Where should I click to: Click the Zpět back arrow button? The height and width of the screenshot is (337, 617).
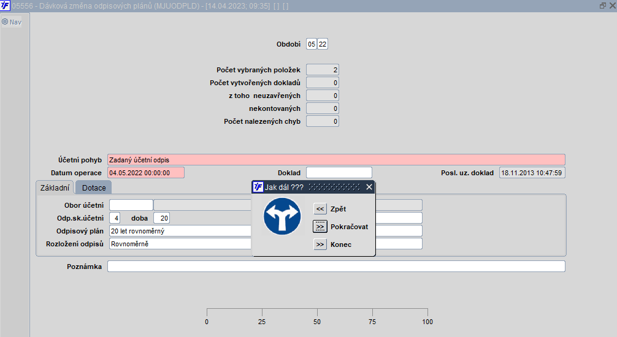320,209
